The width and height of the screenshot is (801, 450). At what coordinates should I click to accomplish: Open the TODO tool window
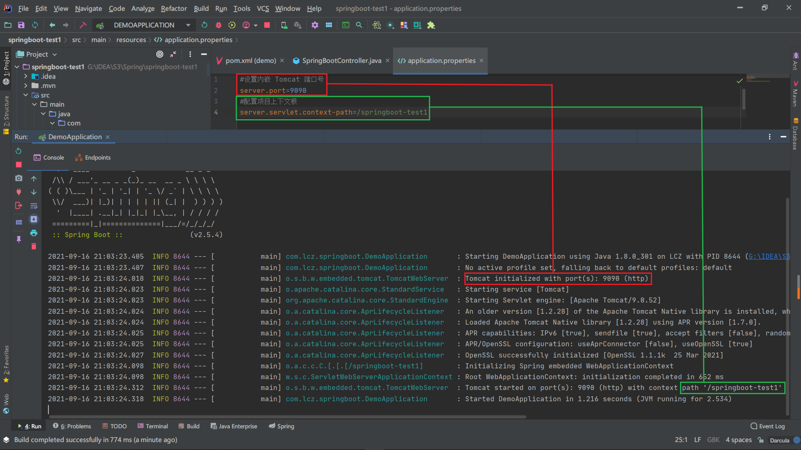coord(114,426)
